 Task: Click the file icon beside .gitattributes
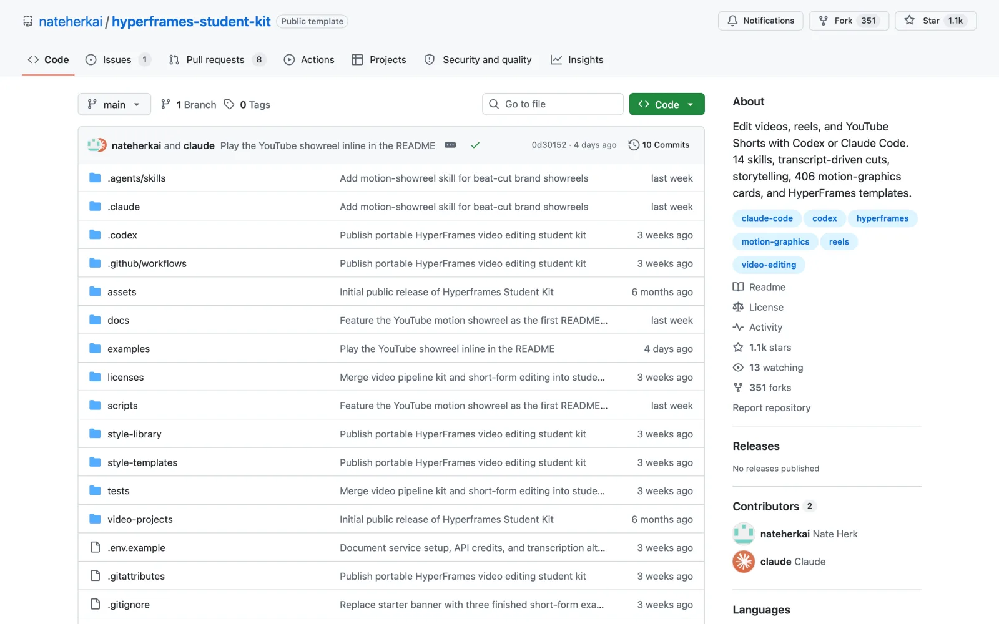point(95,576)
